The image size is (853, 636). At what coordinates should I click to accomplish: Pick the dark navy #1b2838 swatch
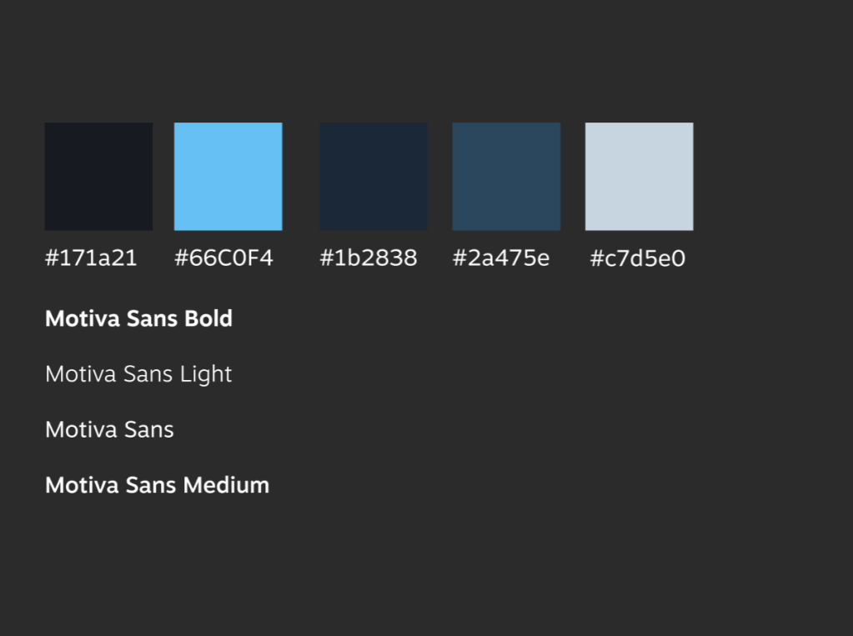tap(374, 176)
